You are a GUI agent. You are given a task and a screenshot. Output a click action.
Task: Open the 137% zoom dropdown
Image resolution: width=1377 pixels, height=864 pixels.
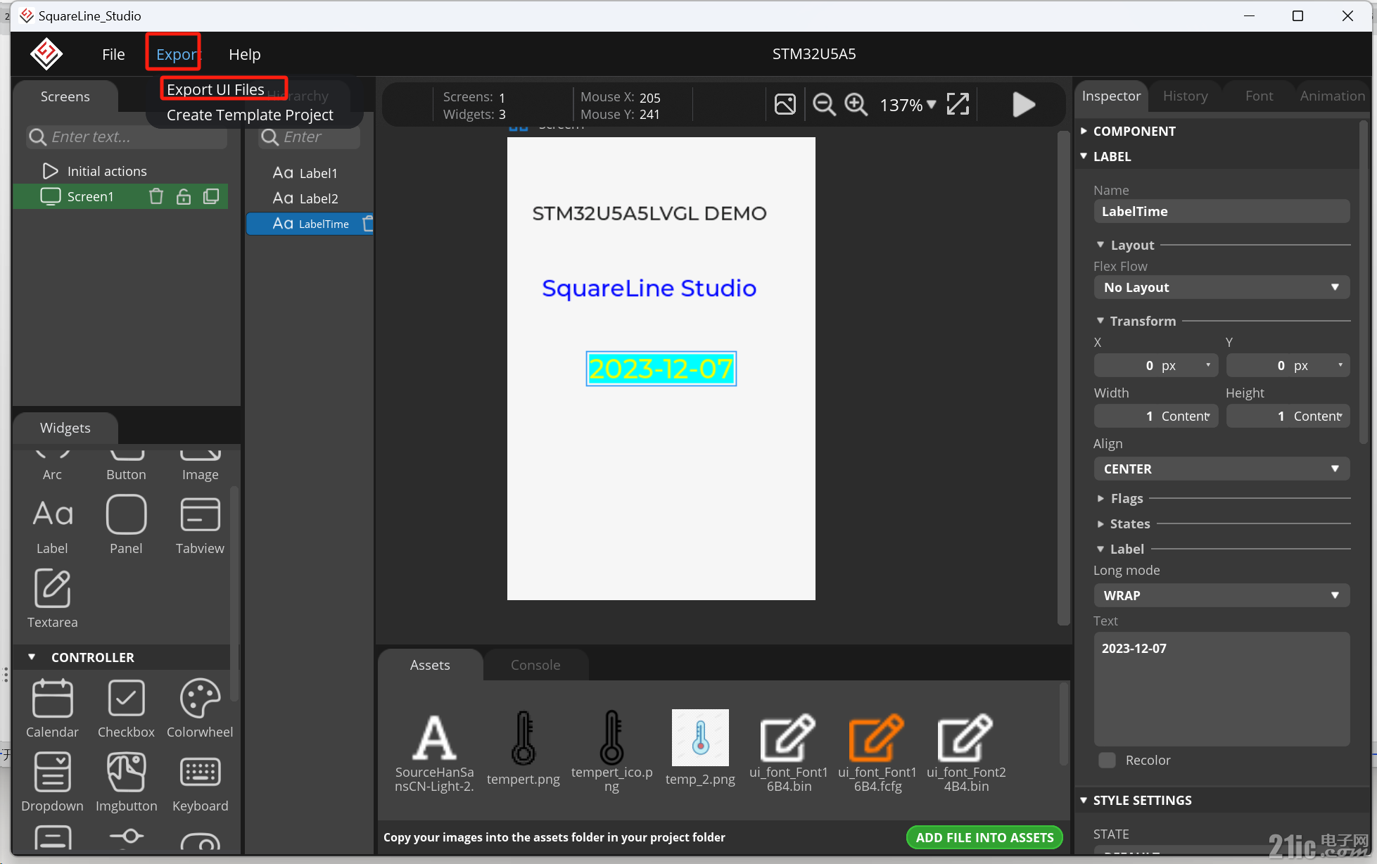tap(908, 105)
